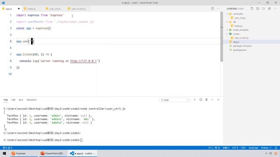Click the VS Code logo in title bar

click(3, 3)
